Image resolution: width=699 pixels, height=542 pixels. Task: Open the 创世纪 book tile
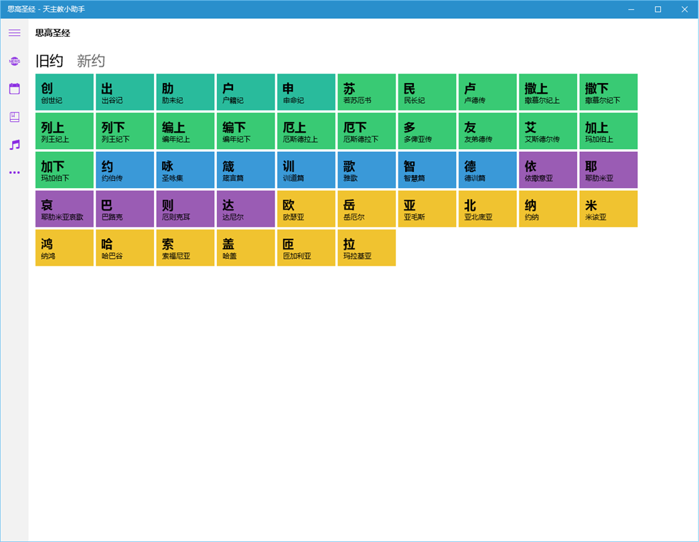(65, 92)
